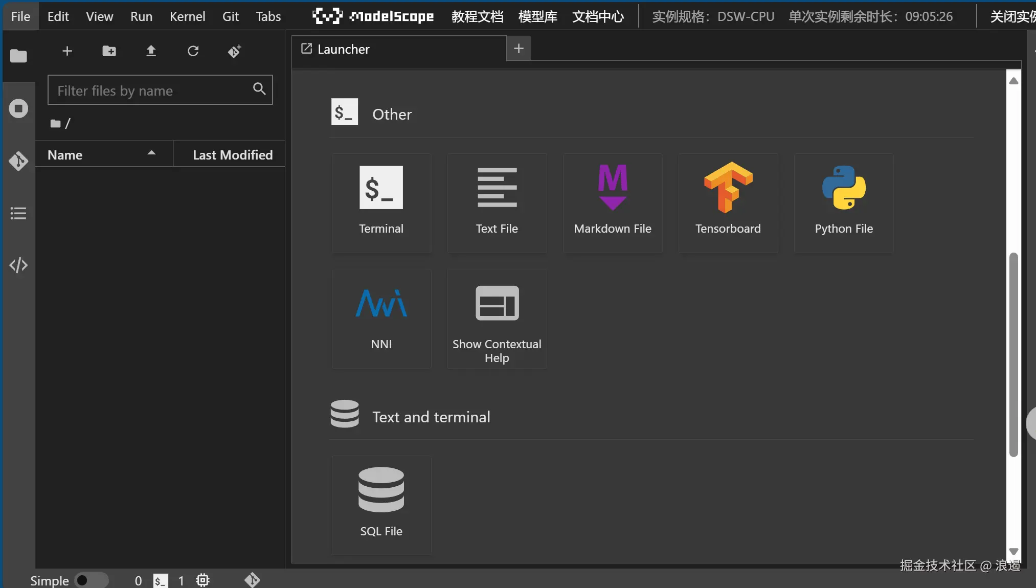Image resolution: width=1036 pixels, height=588 pixels.
Task: Click the Upload Files icon
Action: [x=151, y=51]
